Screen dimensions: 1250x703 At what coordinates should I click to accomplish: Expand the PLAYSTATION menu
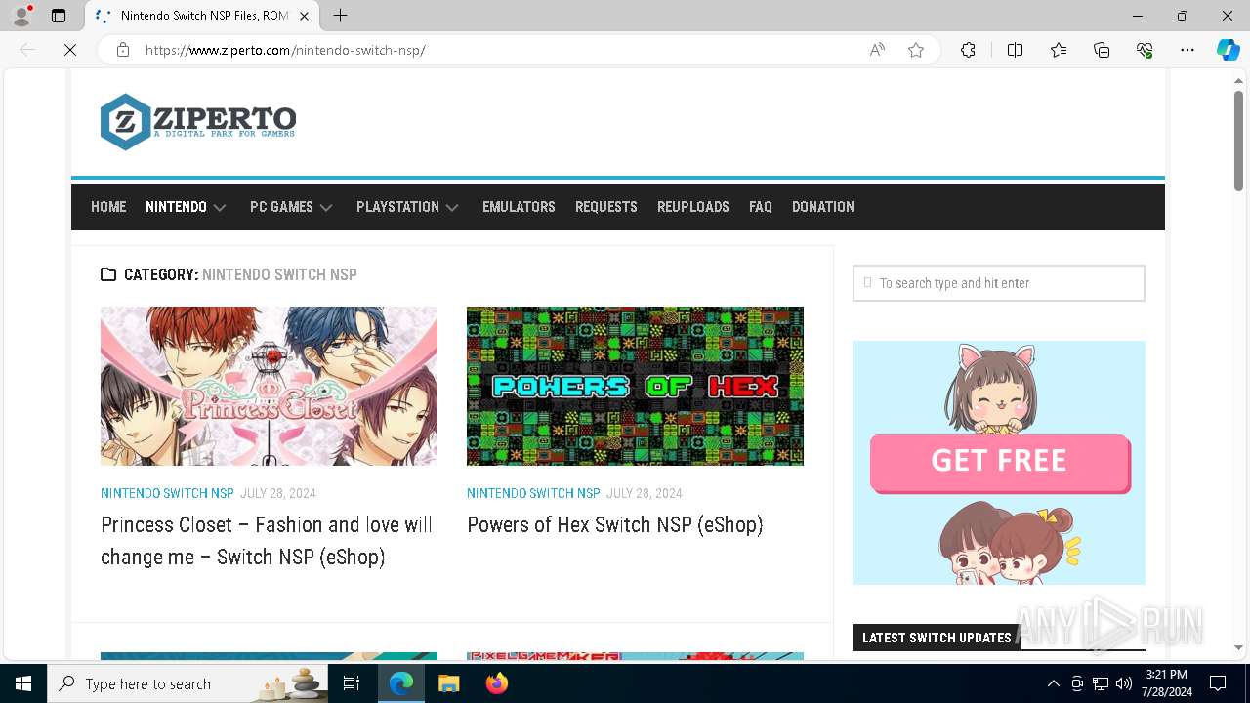tap(407, 207)
